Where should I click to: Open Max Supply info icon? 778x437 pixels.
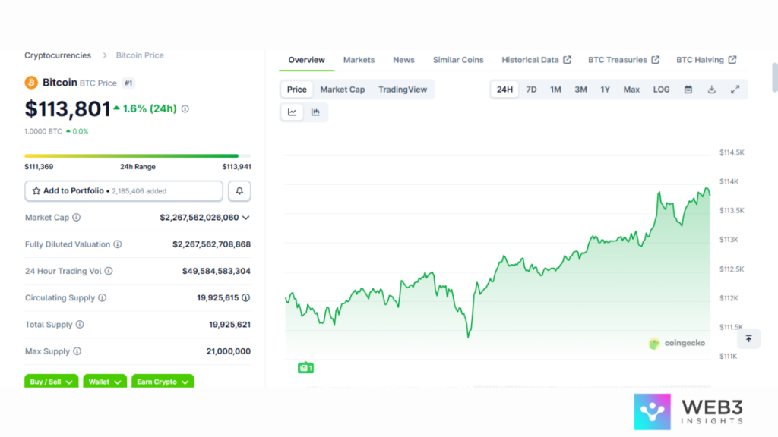[x=77, y=351]
